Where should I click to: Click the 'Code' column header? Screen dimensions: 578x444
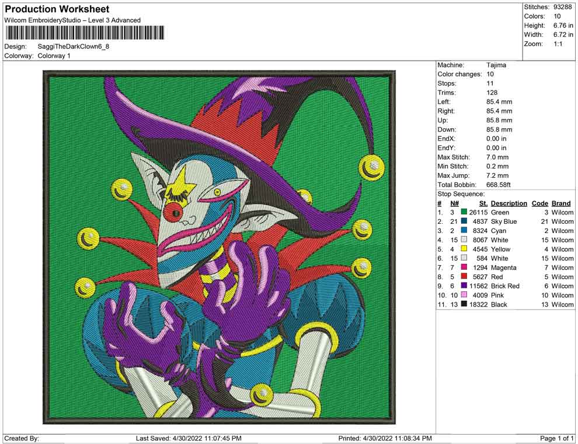(539, 203)
